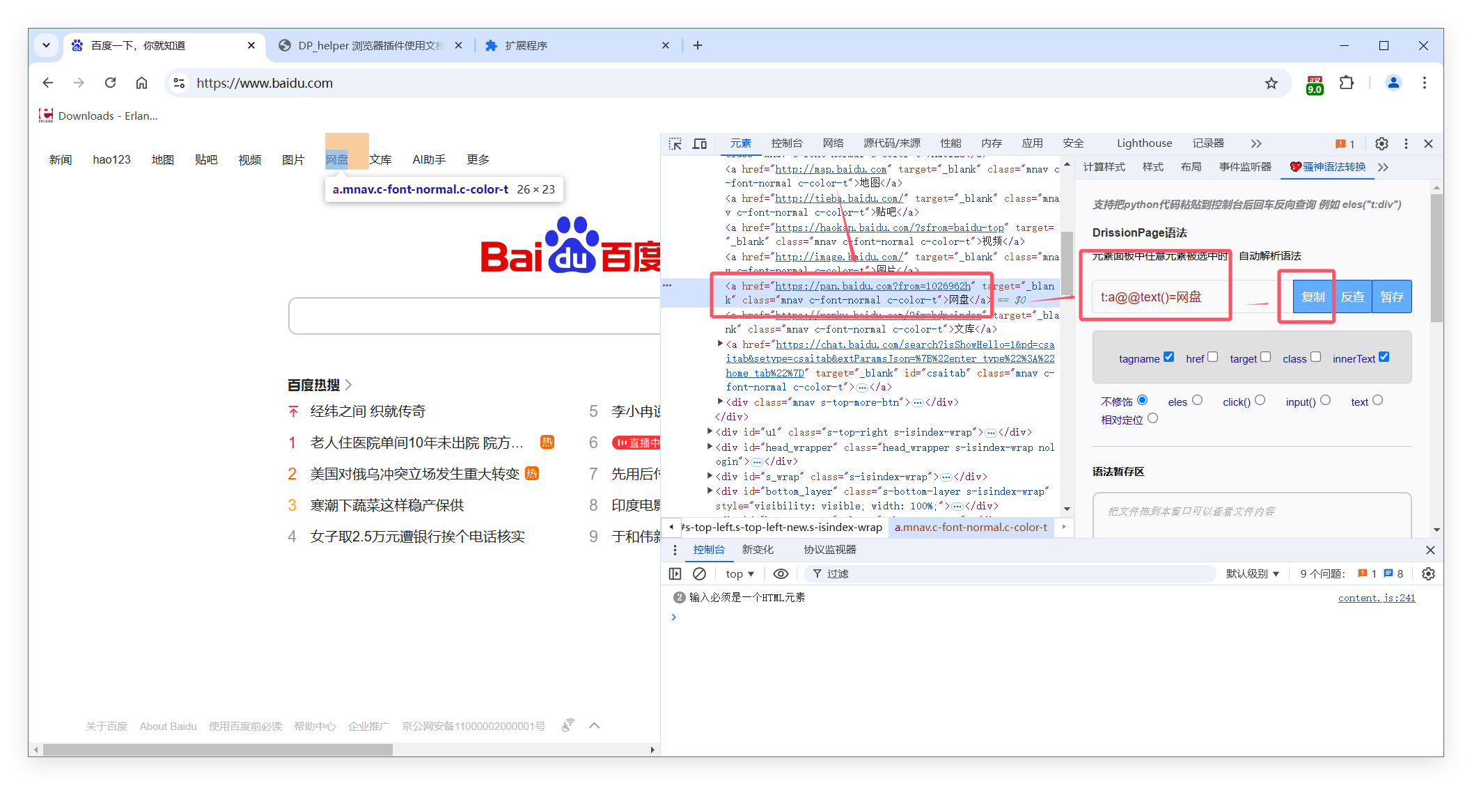Click the 暂存 button

click(x=1392, y=296)
